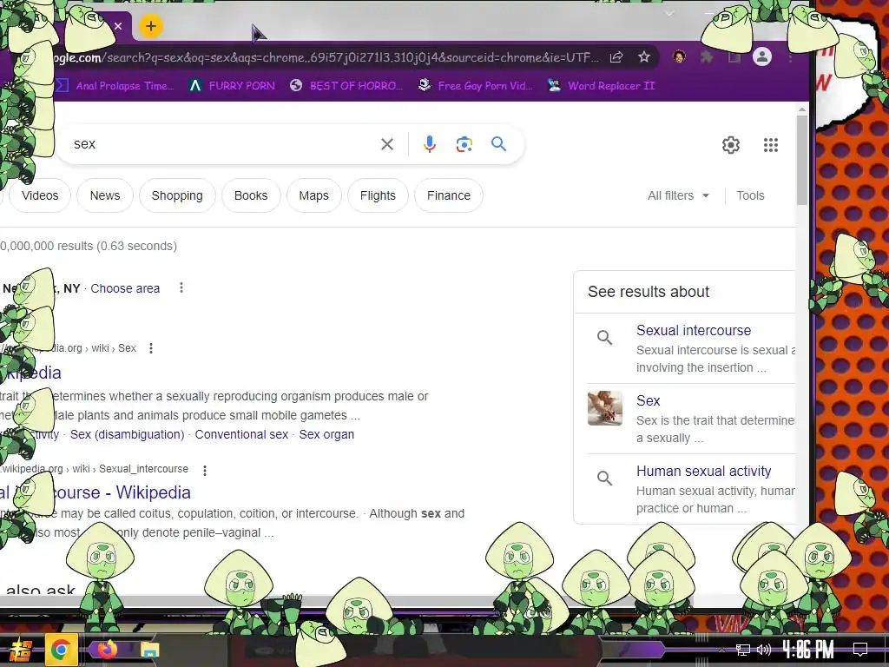Launch Firefox from the taskbar
The image size is (889, 667).
tap(107, 650)
